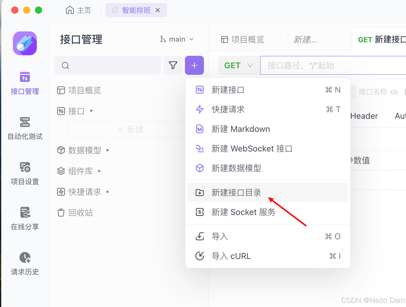This screenshot has height=307, width=406.
Task: Click the 接口名称 input field
Action: [373, 92]
